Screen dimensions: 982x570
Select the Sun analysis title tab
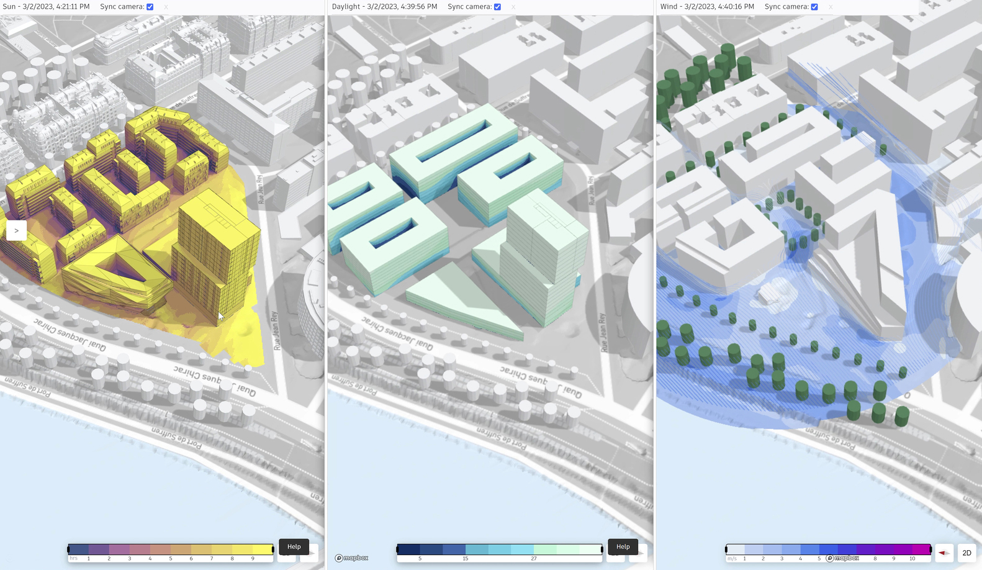pos(46,7)
